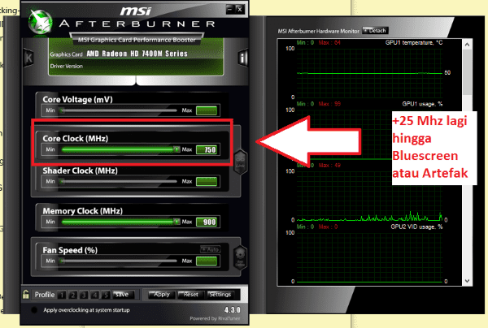
Task: Select profile slot 3
Action: [84, 295]
